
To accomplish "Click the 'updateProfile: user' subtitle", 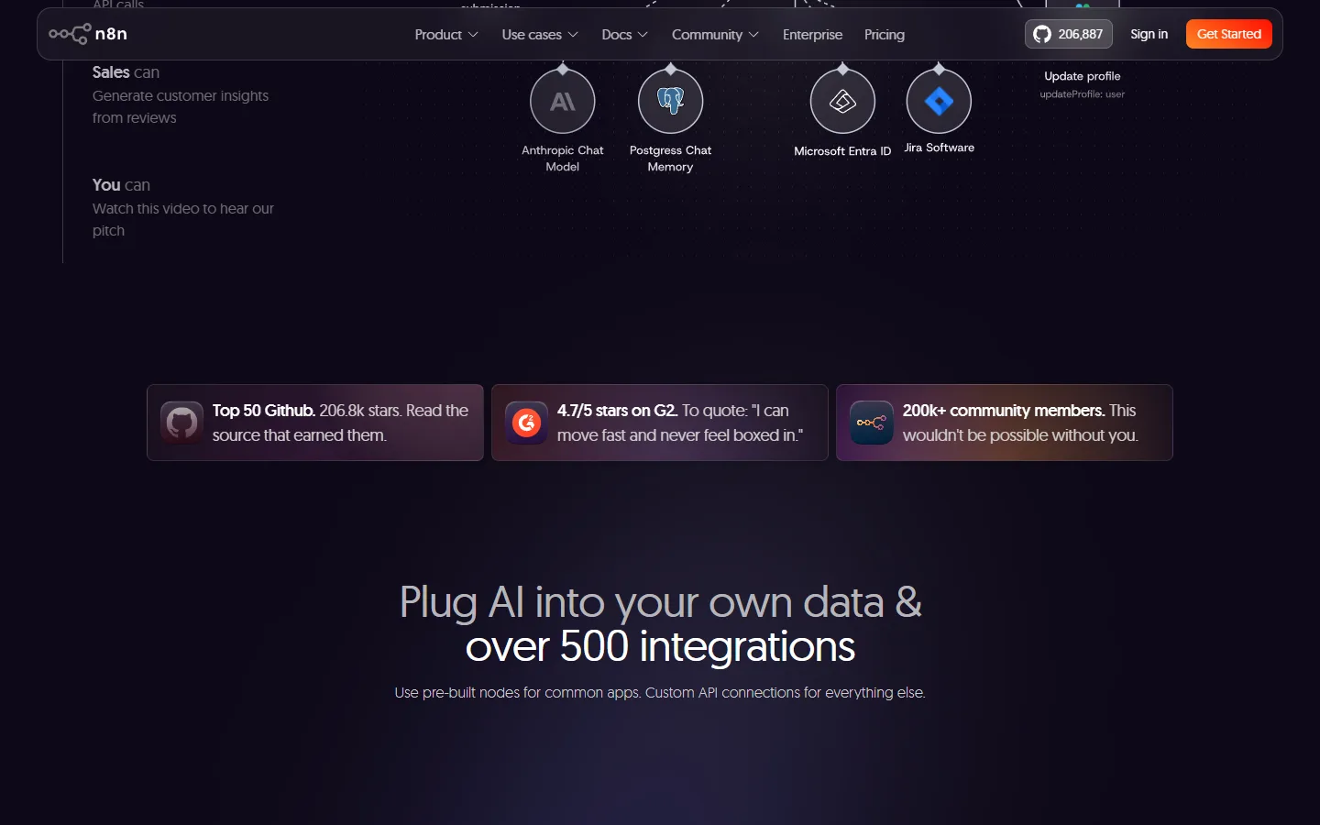I will (1083, 94).
